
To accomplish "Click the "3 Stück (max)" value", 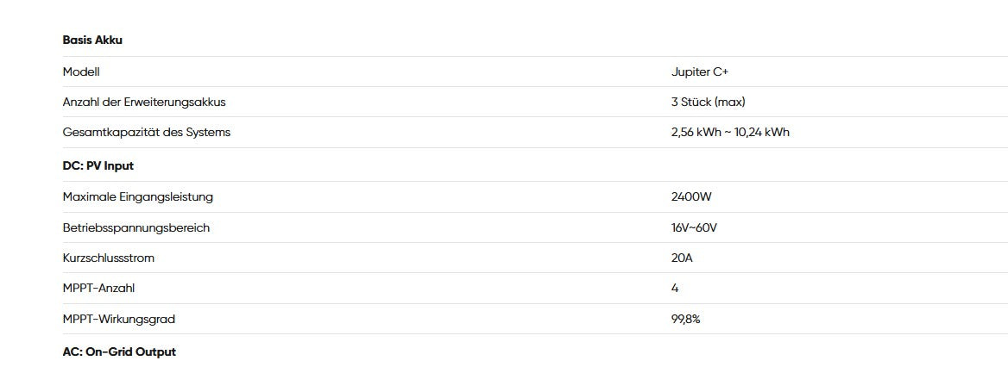I will pos(708,103).
